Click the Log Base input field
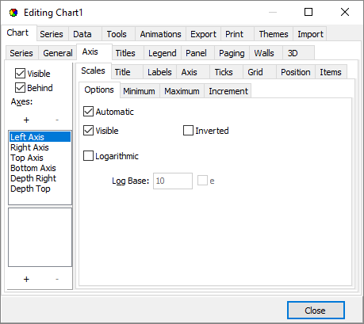364x324 pixels. tap(173, 181)
